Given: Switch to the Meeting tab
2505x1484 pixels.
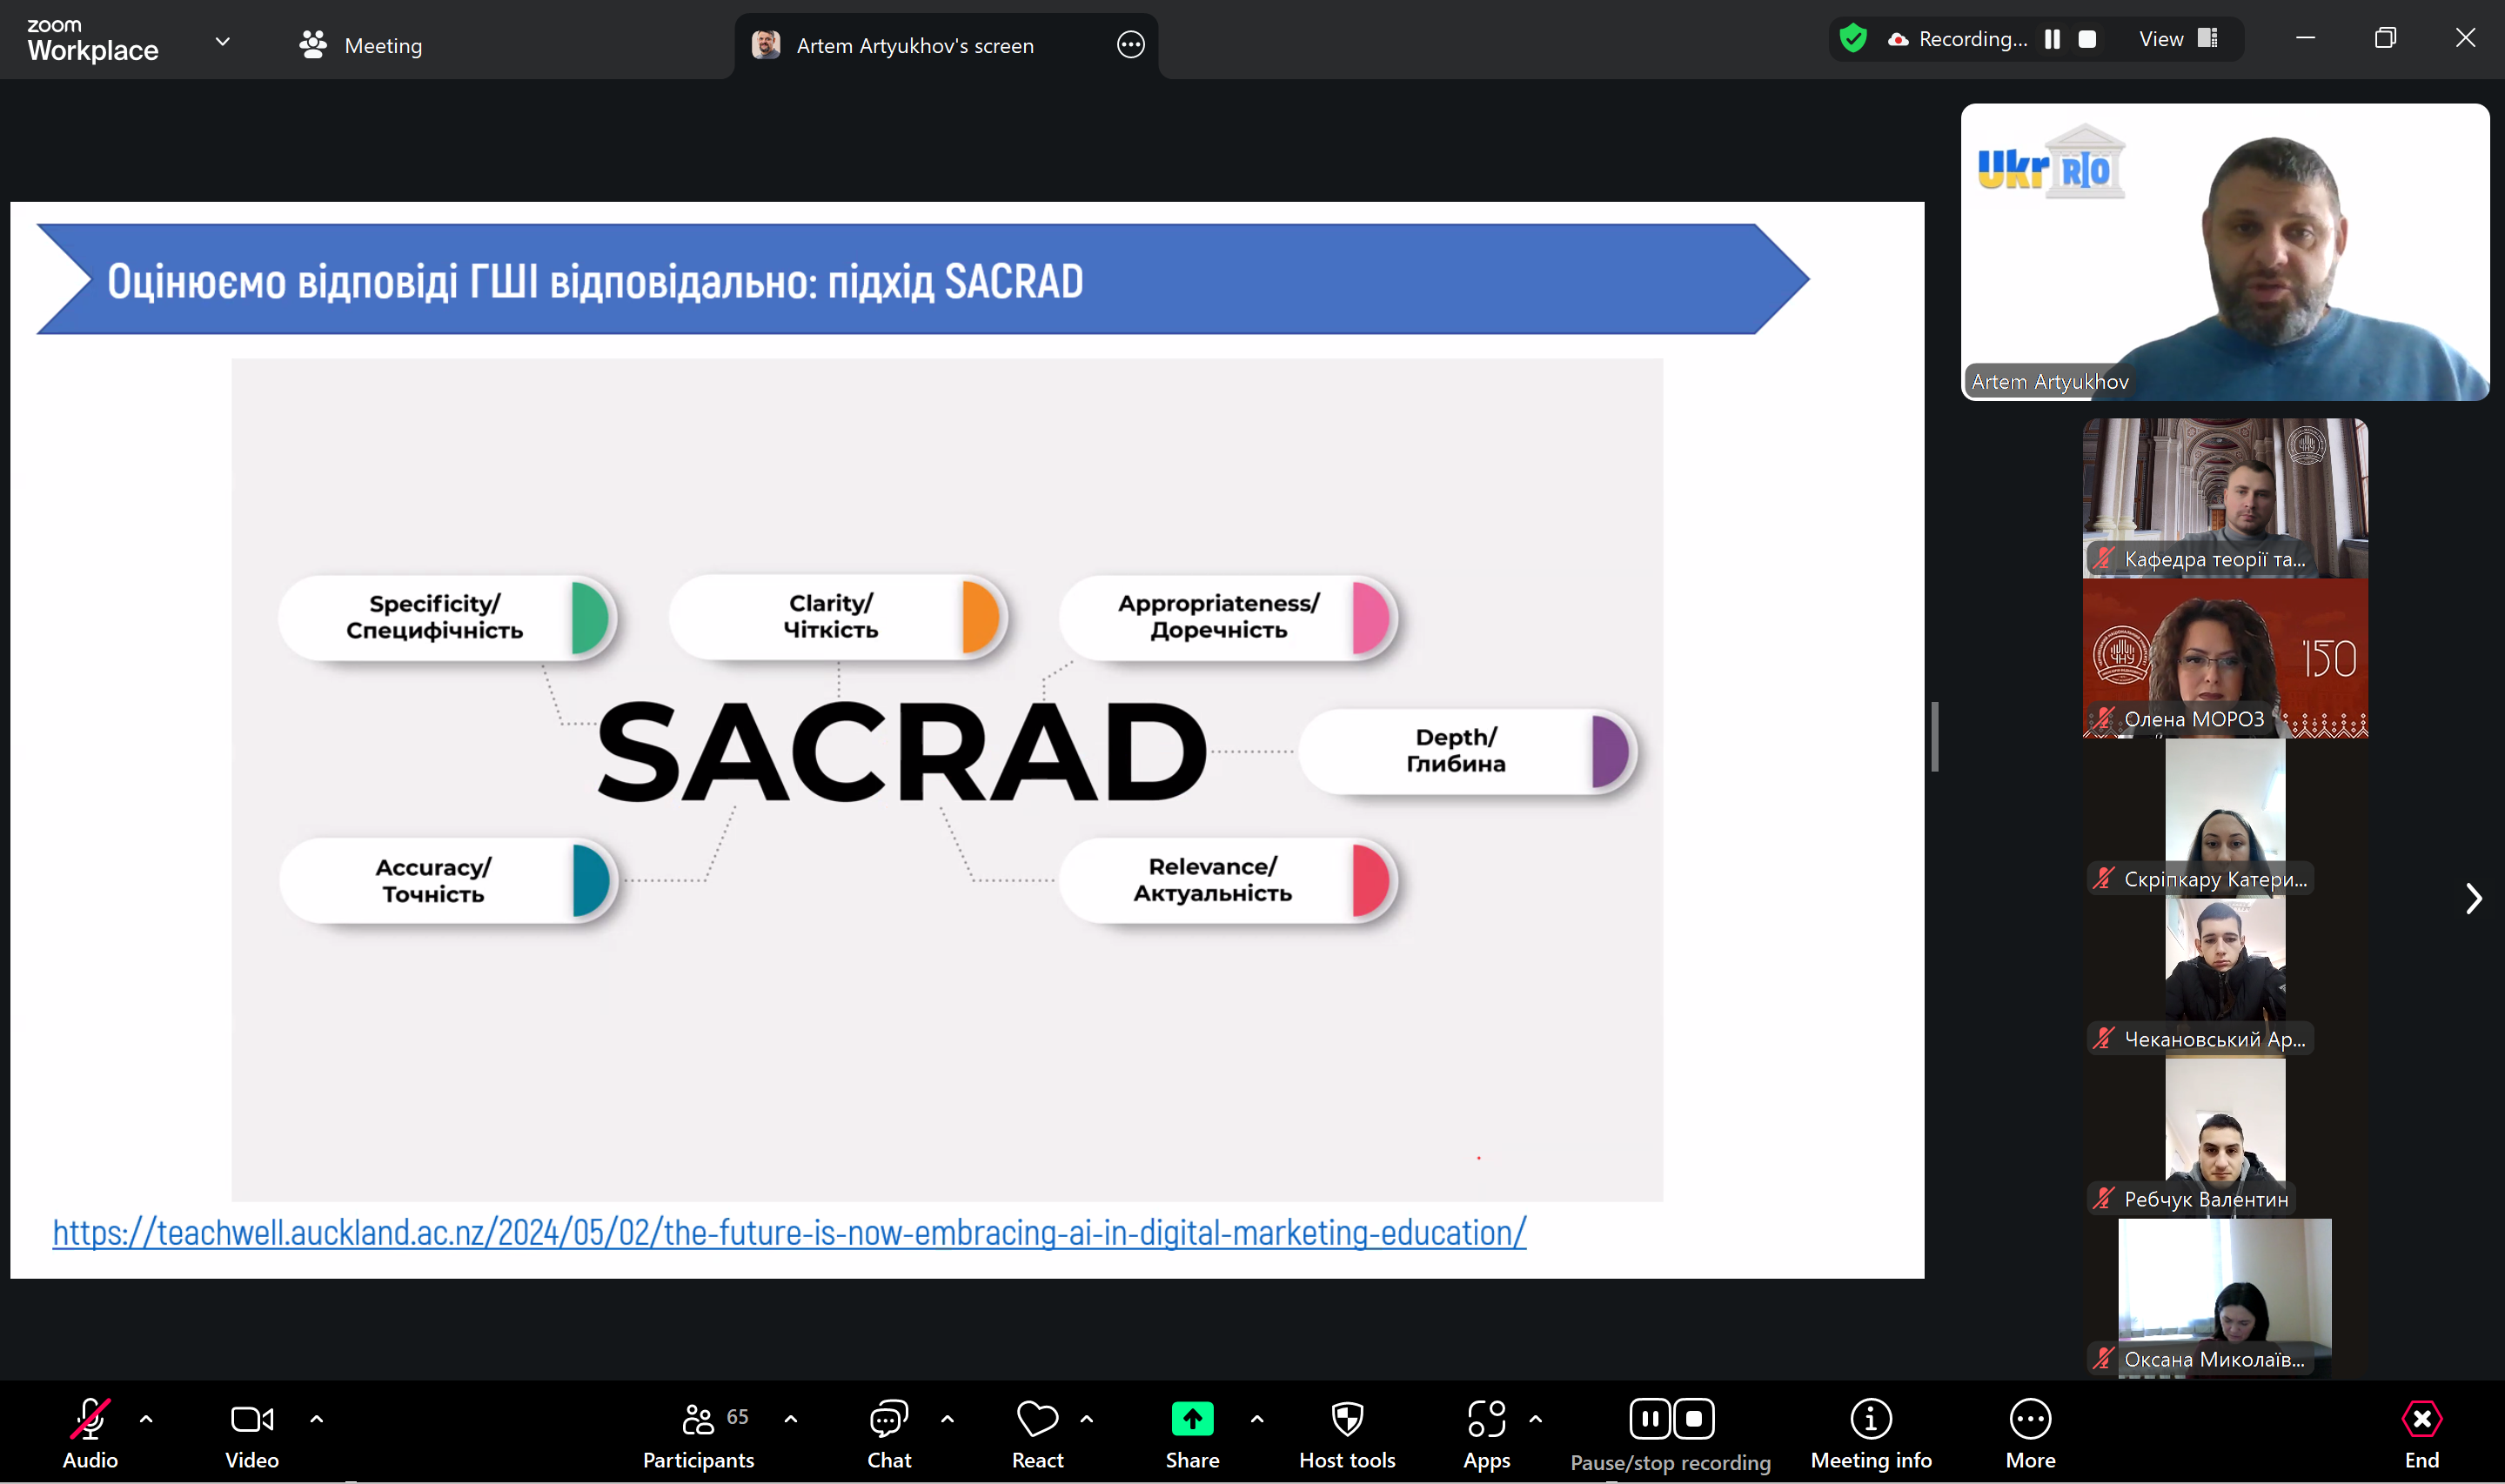Looking at the screenshot, I should pos(360,45).
